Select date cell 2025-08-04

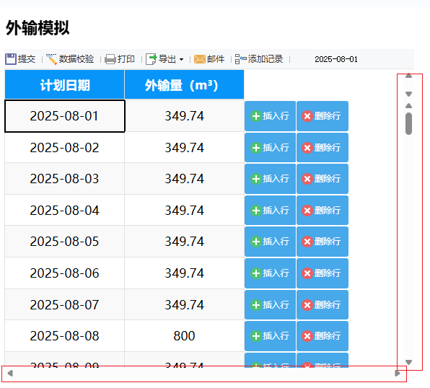[x=65, y=211]
